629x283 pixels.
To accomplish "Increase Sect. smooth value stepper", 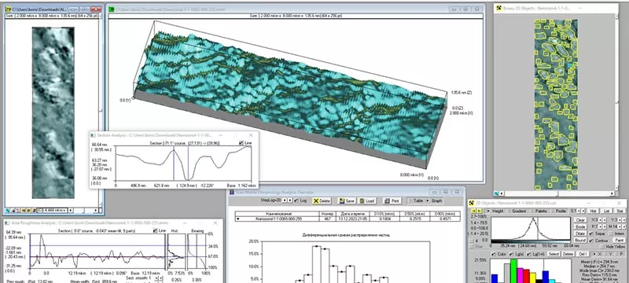I will coord(161,278).
